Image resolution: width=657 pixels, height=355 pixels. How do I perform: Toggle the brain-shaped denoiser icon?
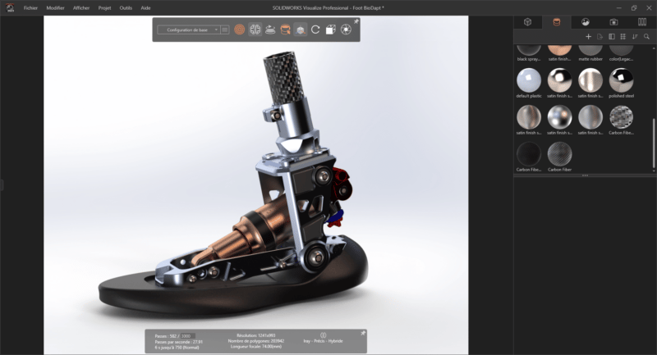255,30
